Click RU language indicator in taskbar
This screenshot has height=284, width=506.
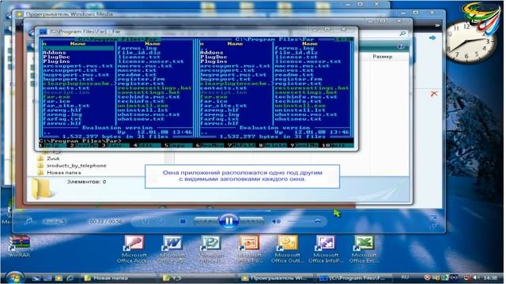pyautogui.click(x=405, y=277)
